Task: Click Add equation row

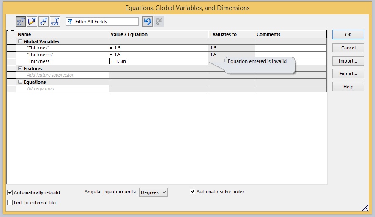Action: click(x=62, y=88)
